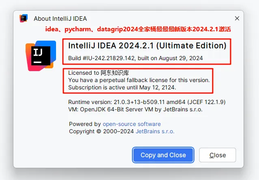The height and width of the screenshot is (180, 259).
Task: Click the "Powered by" label text
Action: pyautogui.click(x=85, y=124)
